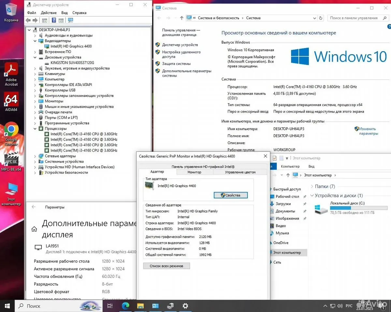
Task: Click blue question-mark Help toolbar icon
Action: 54,20
